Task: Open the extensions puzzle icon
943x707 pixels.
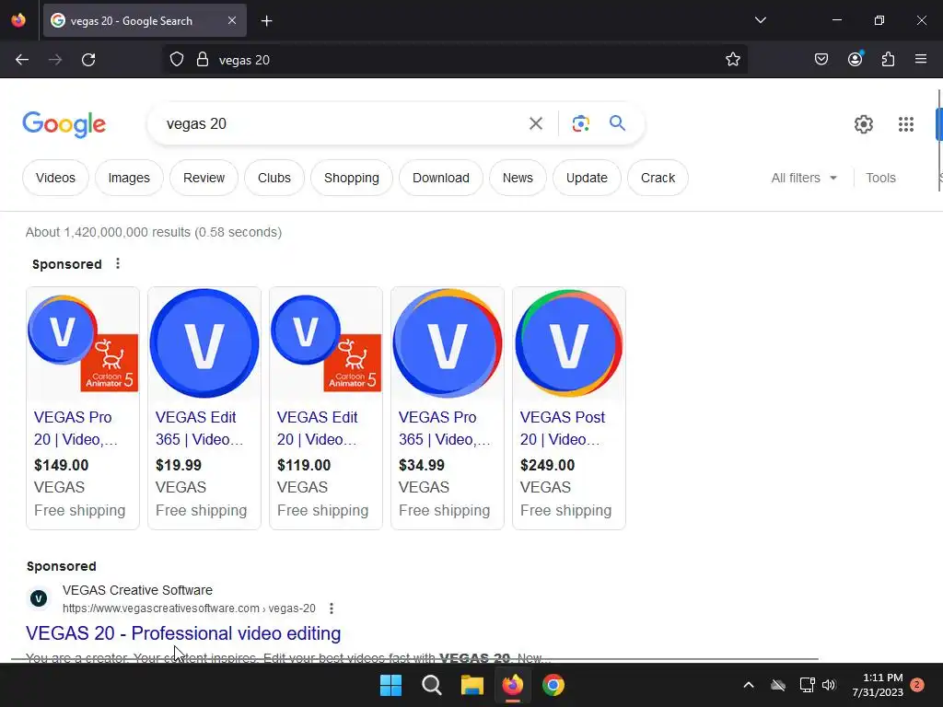Action: click(x=888, y=60)
